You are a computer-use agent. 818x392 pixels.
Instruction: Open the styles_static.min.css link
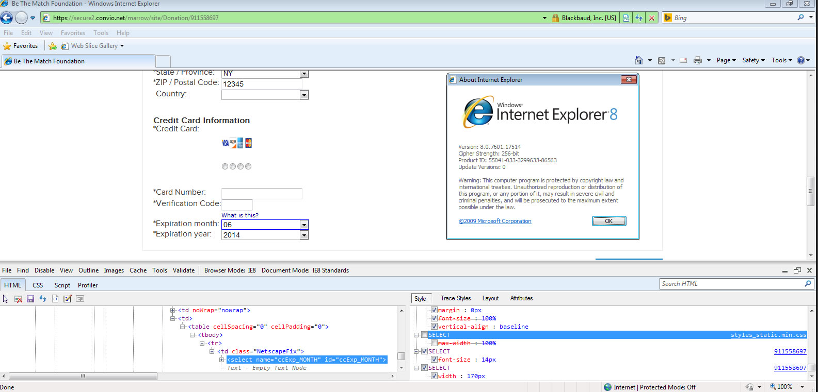pyautogui.click(x=768, y=335)
